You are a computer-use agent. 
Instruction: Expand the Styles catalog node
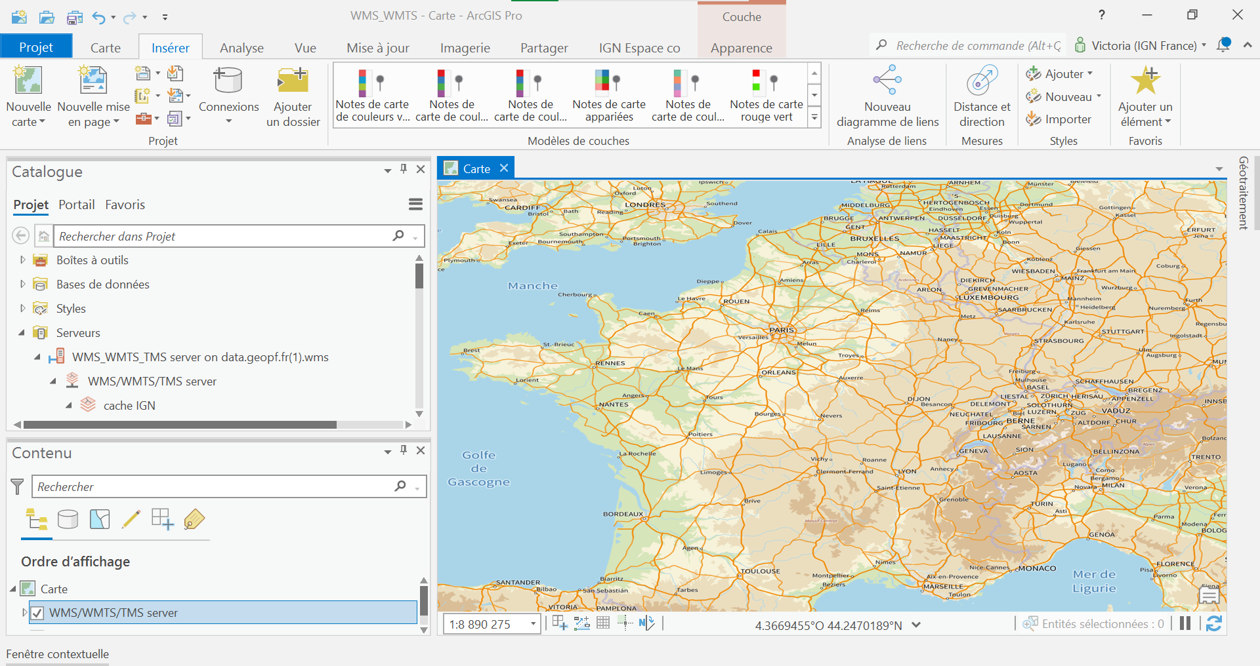23,308
